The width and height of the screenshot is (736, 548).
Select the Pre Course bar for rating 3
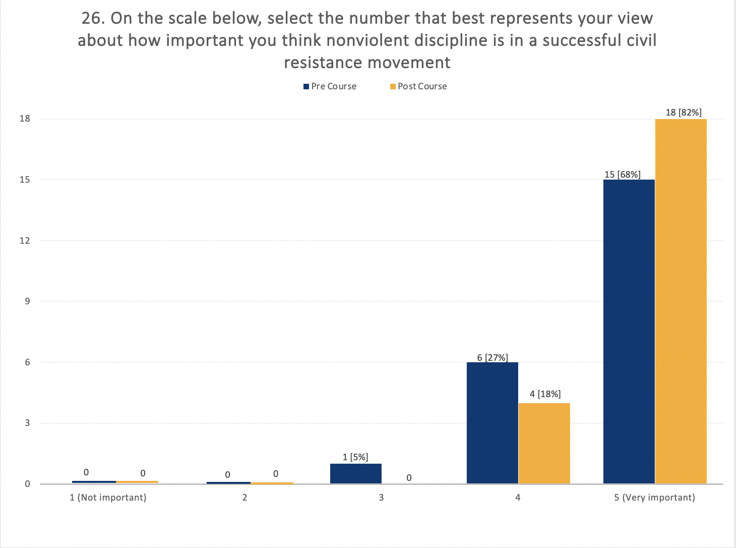coord(356,474)
